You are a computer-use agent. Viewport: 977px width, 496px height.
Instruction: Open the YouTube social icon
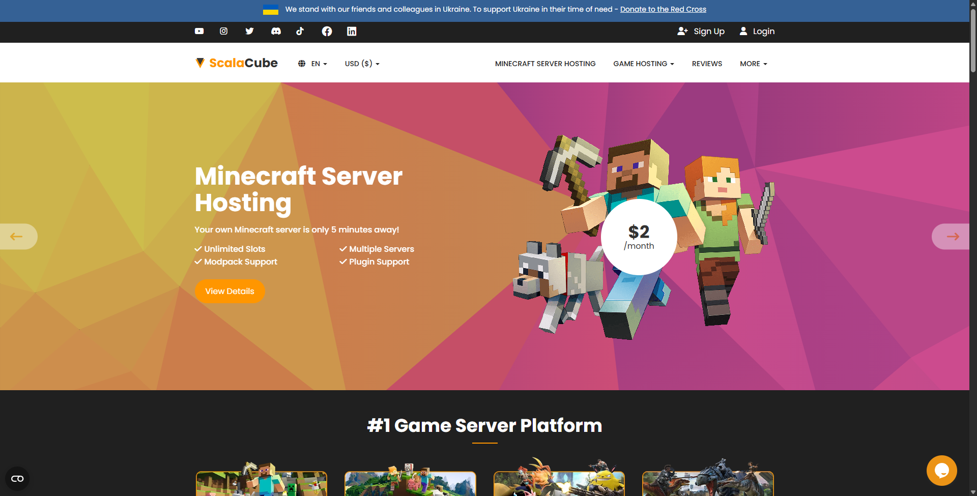click(199, 31)
